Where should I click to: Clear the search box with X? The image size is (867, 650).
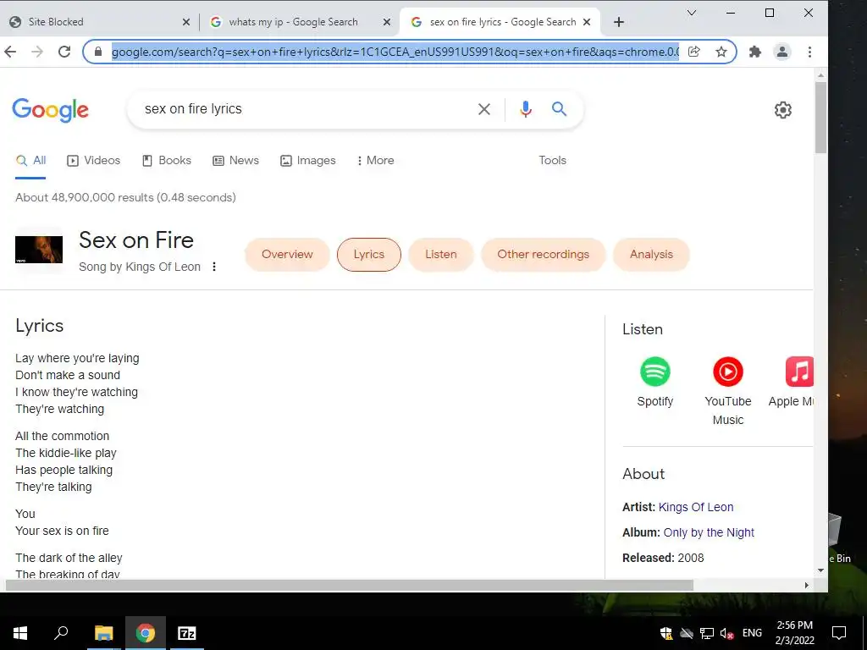pyautogui.click(x=483, y=109)
